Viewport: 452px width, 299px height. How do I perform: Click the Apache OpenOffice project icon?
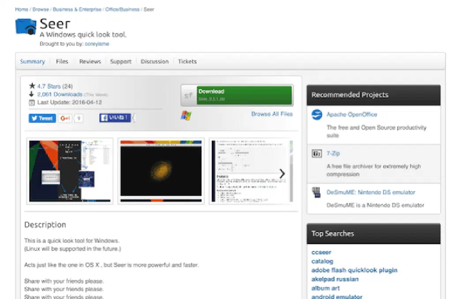[x=317, y=115]
